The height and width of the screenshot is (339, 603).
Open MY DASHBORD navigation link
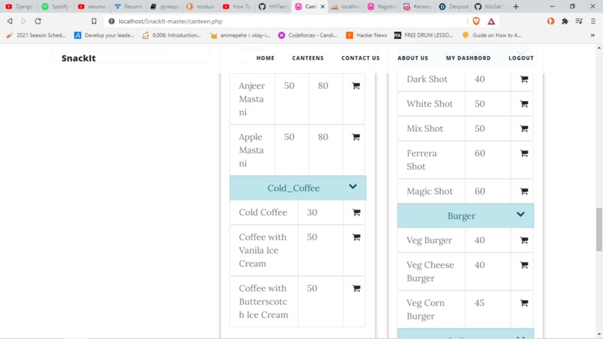(468, 58)
